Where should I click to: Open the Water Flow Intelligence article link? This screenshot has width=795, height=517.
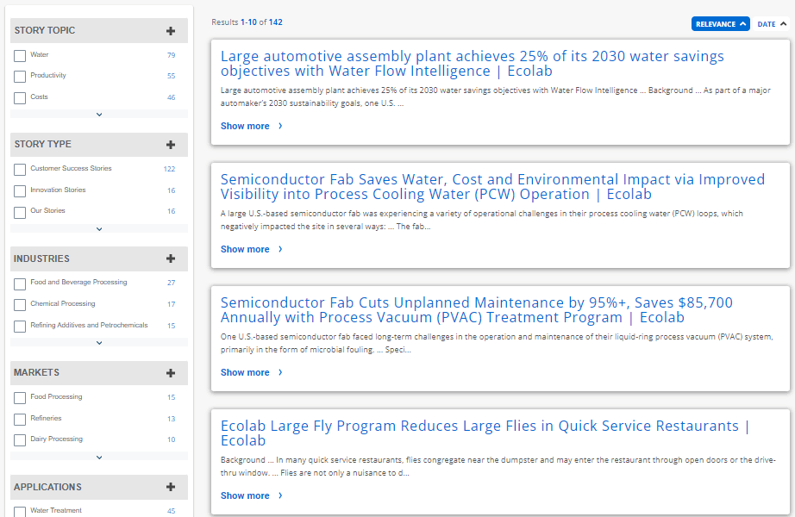(x=473, y=64)
